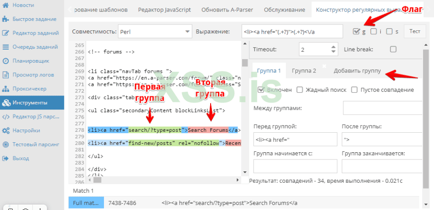The width and height of the screenshot is (434, 210).
Task: Enable Пустое совпадение checkbox
Action: 354,90
